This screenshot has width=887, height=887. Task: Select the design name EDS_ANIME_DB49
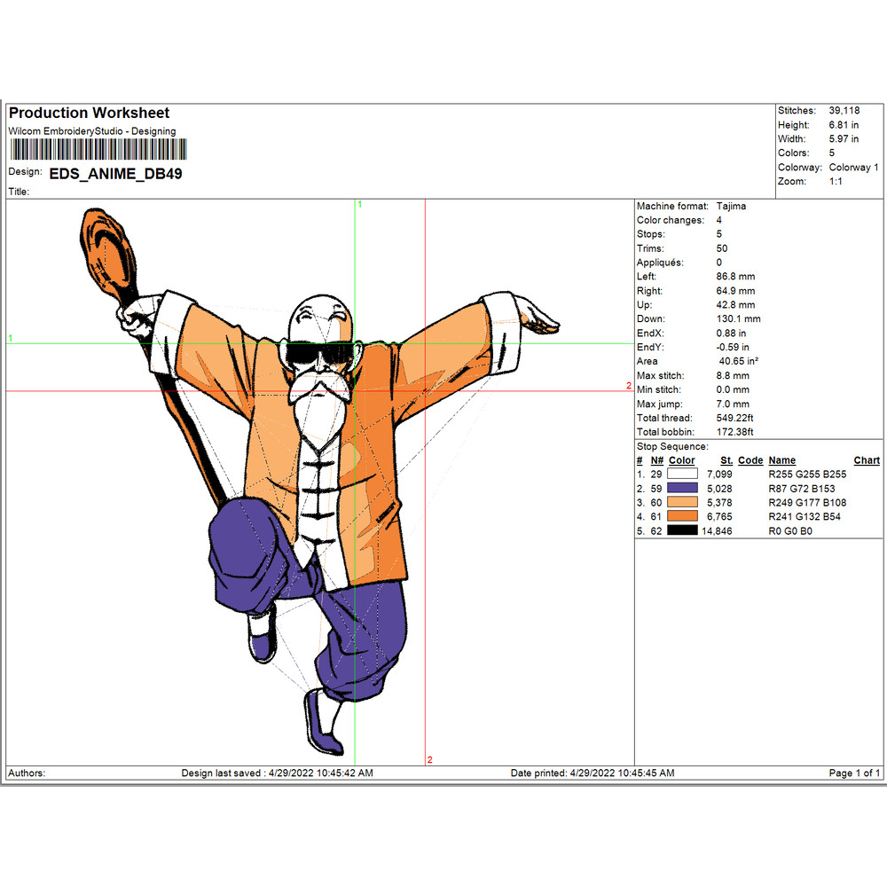tap(115, 174)
